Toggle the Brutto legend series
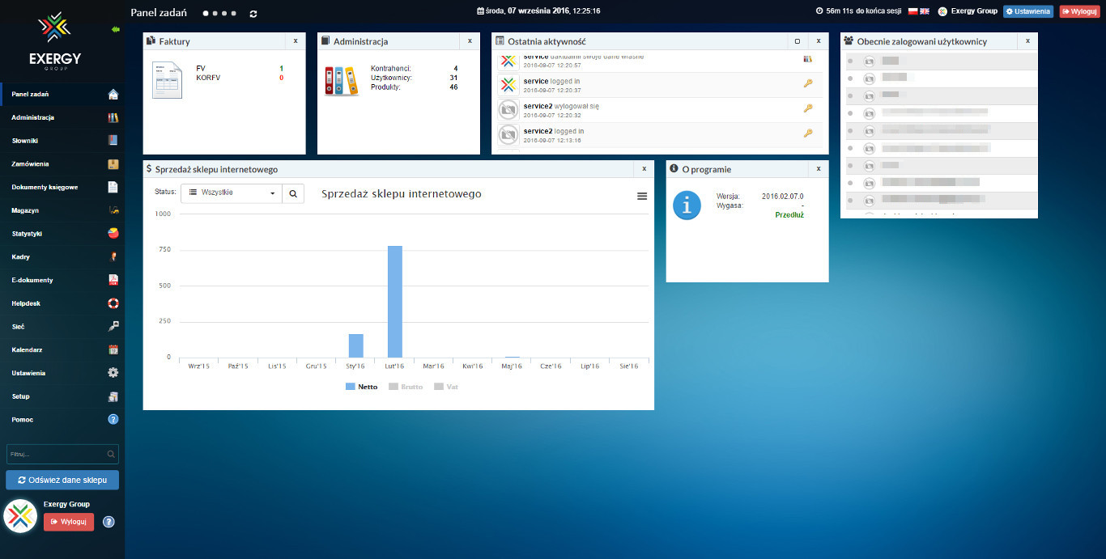Screen dimensions: 1106x559 click(x=406, y=387)
